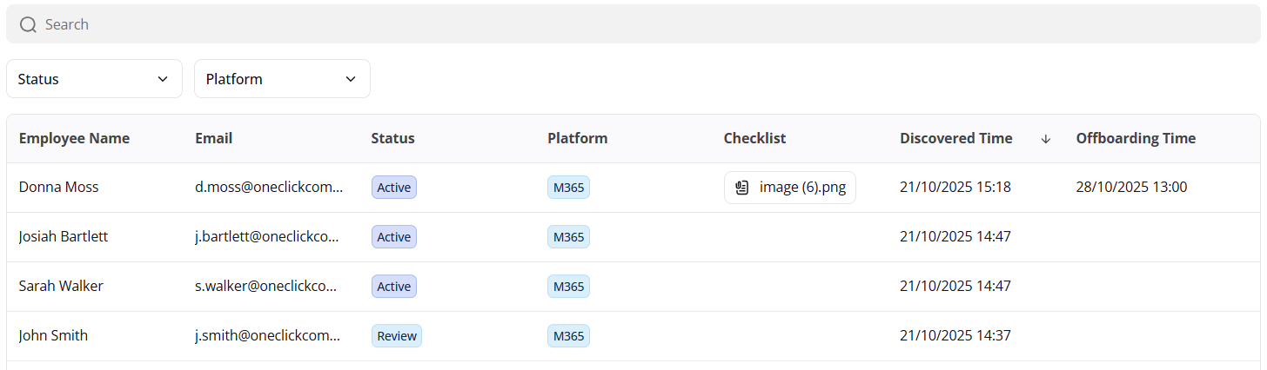The height and width of the screenshot is (370, 1267).
Task: Click the Review status badge for John Smith
Action: (397, 336)
